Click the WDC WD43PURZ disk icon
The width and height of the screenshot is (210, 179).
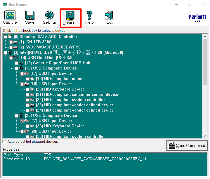(15, 47)
